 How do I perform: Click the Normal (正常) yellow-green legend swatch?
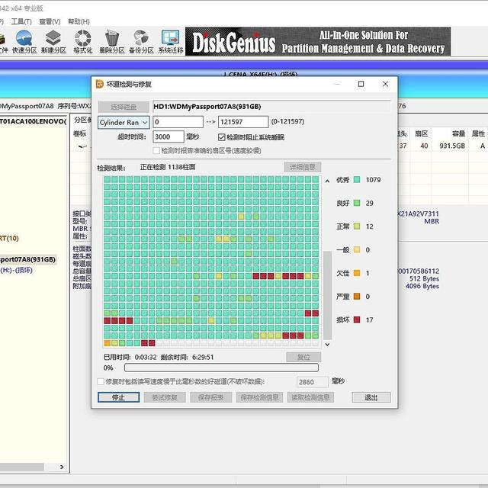357,226
